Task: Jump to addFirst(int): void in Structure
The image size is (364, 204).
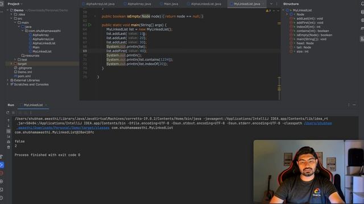Action: click(309, 23)
